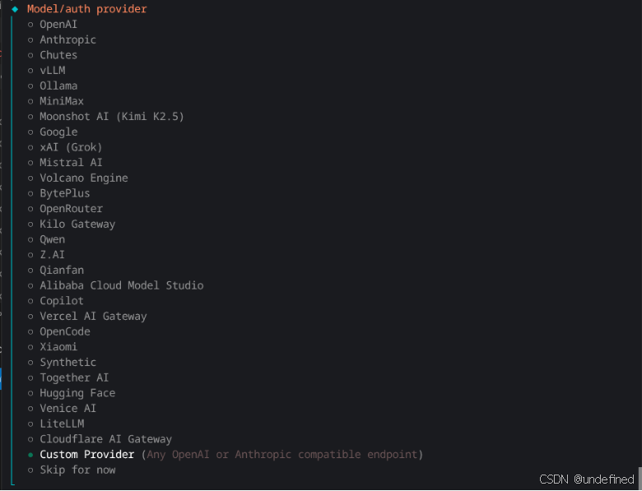The height and width of the screenshot is (491, 642).
Task: Choose Volcano Engine from the list
Action: click(x=77, y=178)
